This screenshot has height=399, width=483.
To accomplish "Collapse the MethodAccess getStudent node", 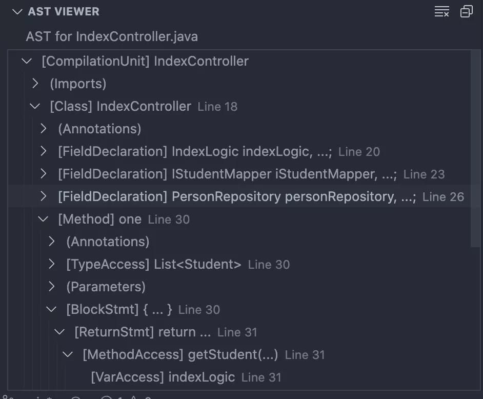I will pyautogui.click(x=68, y=354).
